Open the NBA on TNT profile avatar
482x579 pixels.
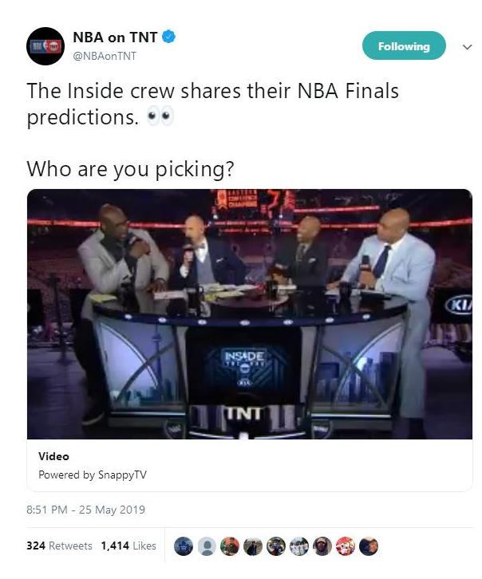coord(45,46)
